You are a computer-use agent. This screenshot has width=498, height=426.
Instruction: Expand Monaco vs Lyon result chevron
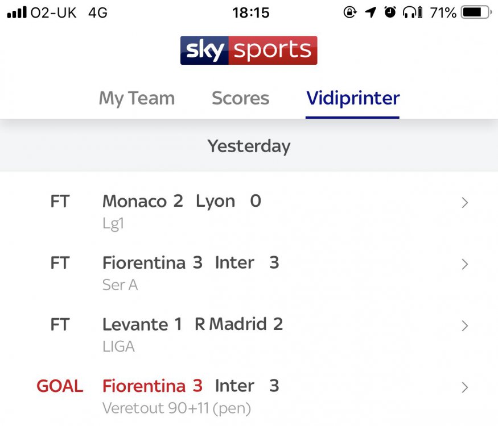pos(464,202)
